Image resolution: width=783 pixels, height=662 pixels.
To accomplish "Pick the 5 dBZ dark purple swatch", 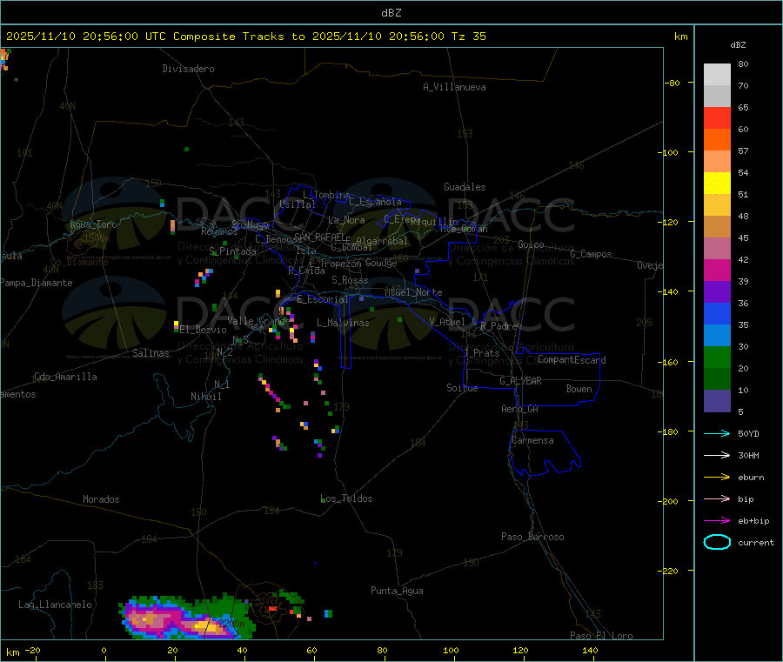I will [717, 401].
